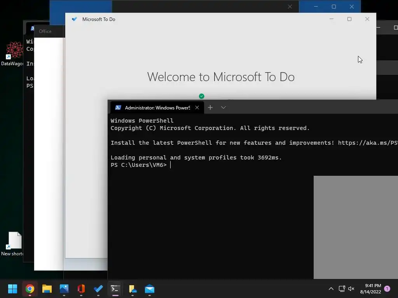This screenshot has width=398, height=298.
Task: Unmute the volume tray icon
Action: pyautogui.click(x=351, y=289)
